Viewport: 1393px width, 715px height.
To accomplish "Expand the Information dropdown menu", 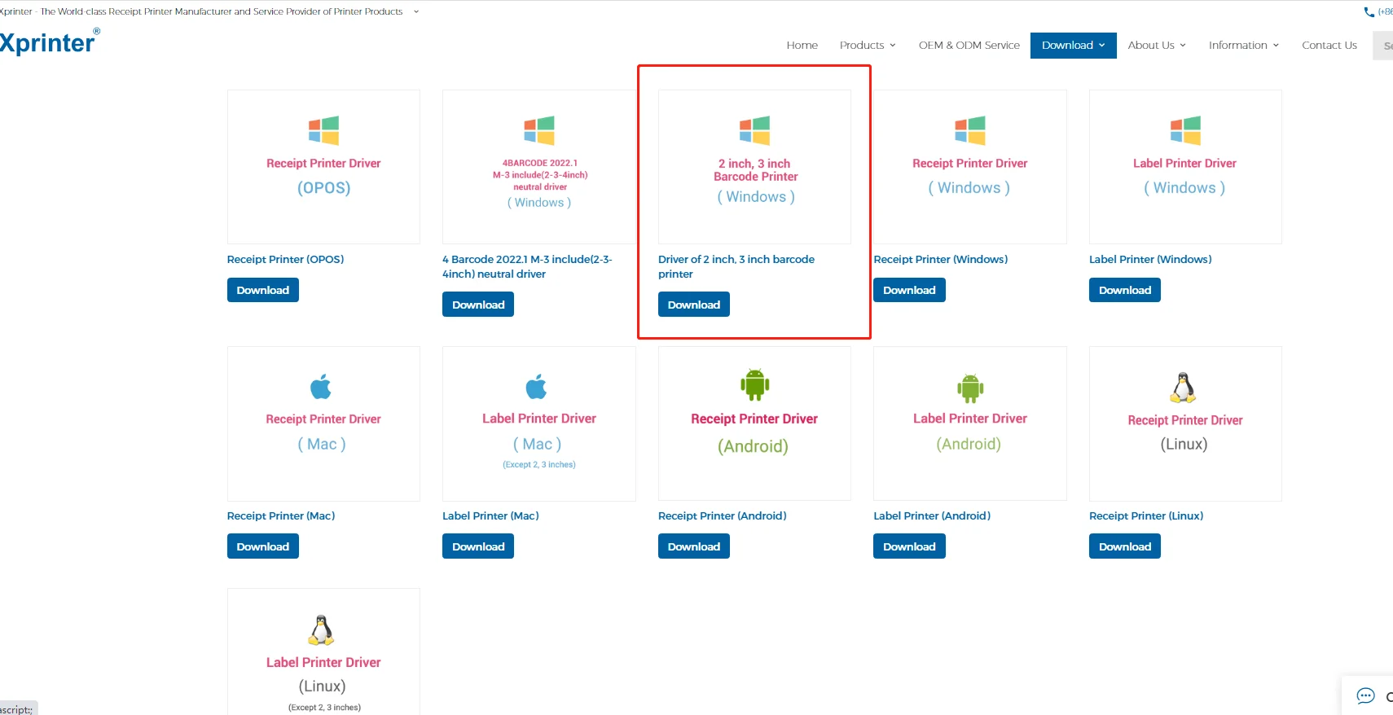I will click(x=1244, y=45).
